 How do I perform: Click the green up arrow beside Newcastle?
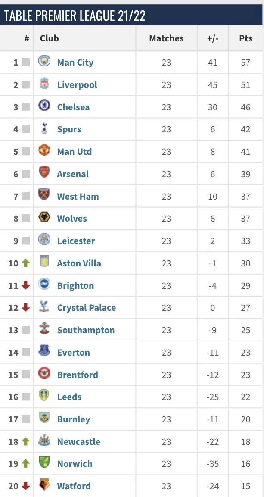click(x=25, y=441)
